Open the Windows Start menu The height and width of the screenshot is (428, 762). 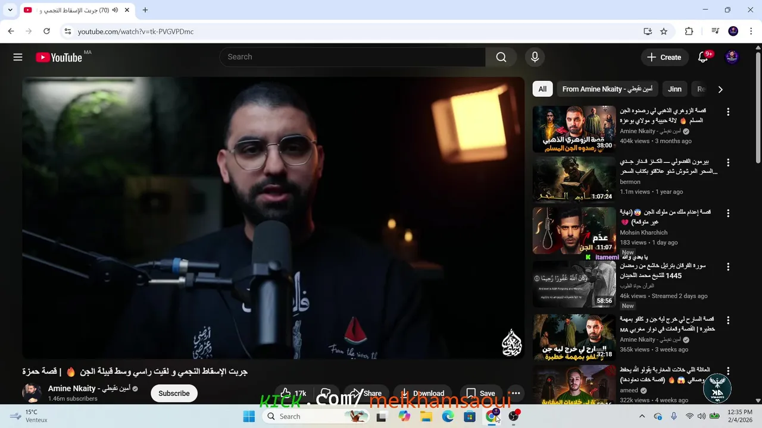(x=249, y=417)
